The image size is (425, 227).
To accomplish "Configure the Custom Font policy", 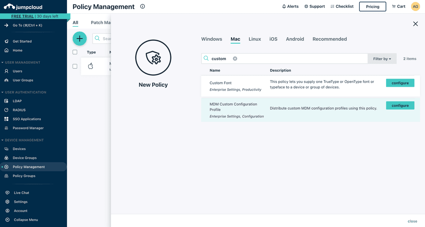I will (400, 83).
